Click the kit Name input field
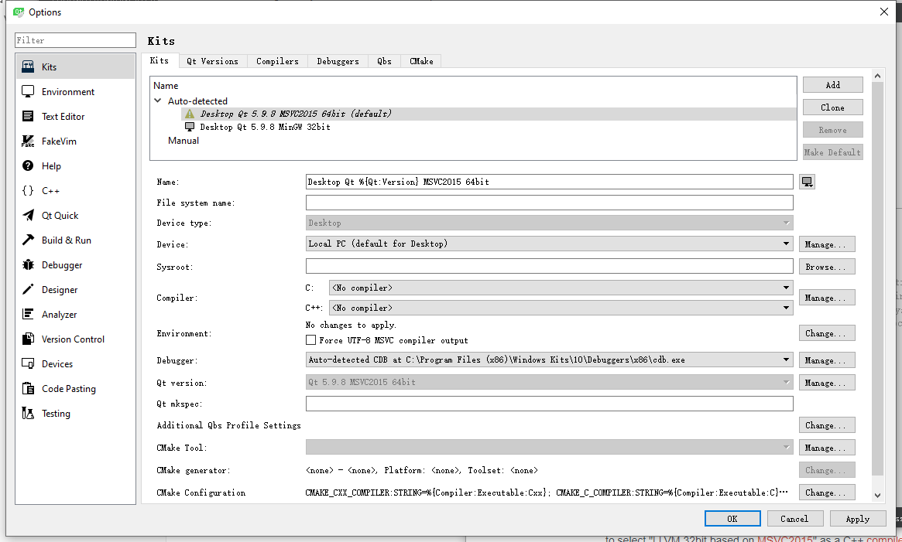Screen dimensions: 902x542 550,182
